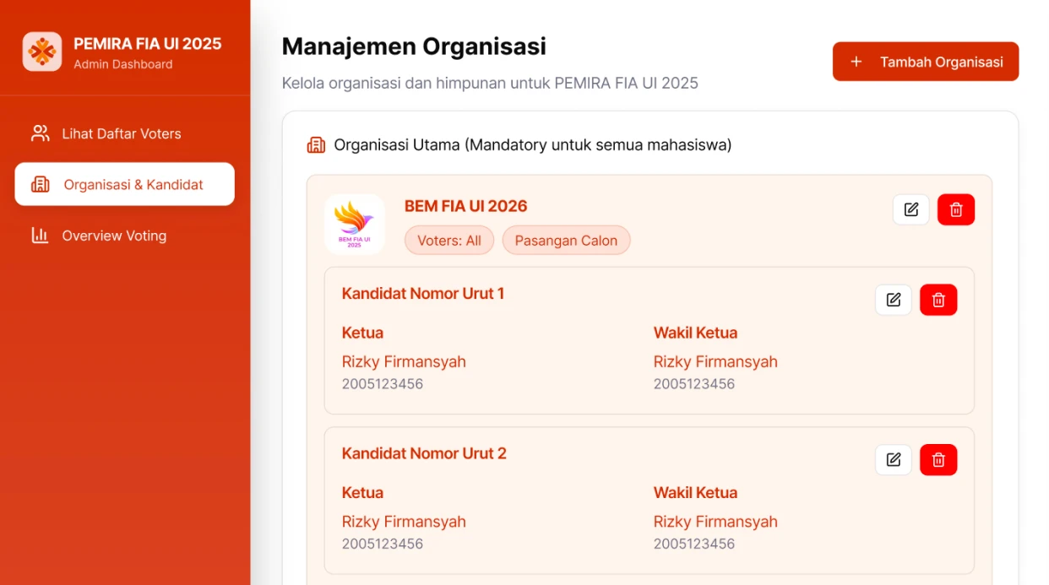Click building icon next to Organisasi Utama heading

pyautogui.click(x=316, y=145)
